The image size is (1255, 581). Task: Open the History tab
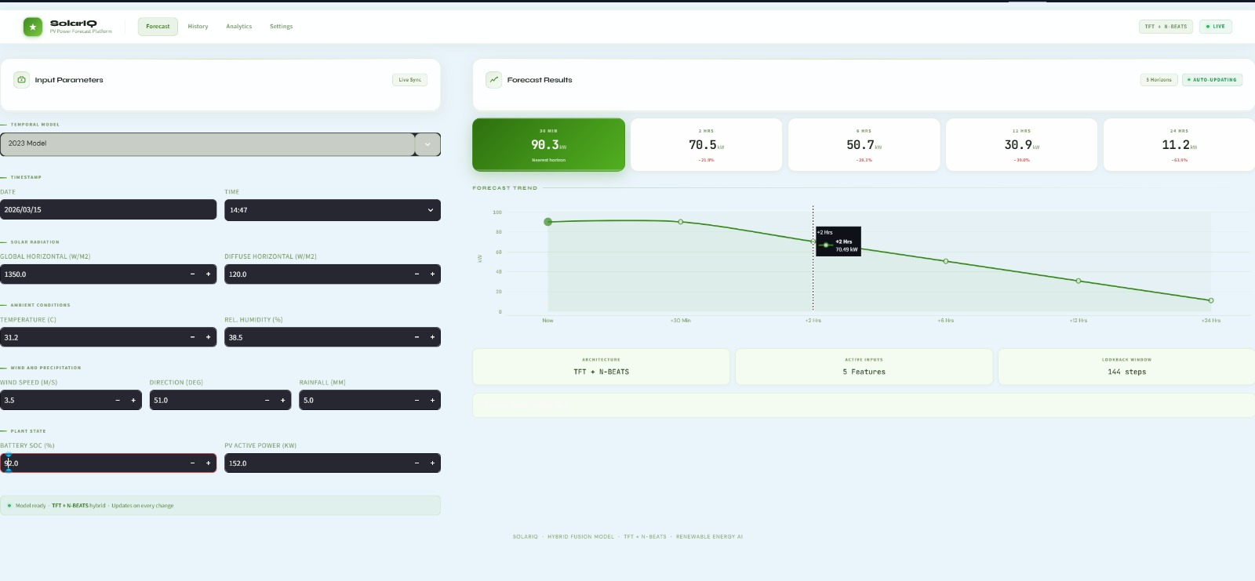point(198,27)
